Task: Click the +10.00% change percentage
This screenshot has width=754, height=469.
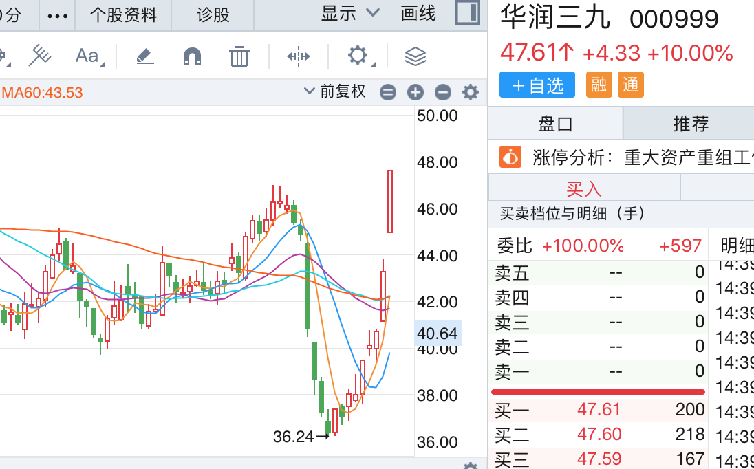Action: (690, 53)
